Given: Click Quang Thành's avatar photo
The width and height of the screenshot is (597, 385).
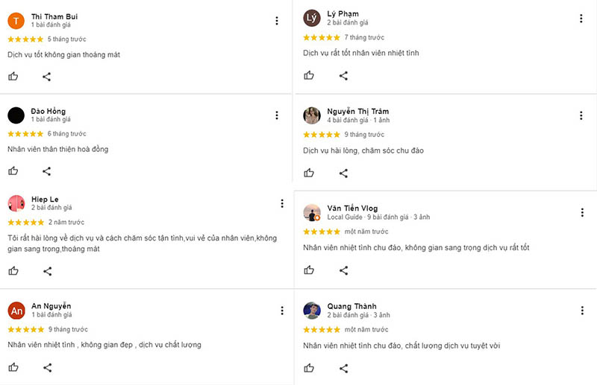Looking at the screenshot, I should click(x=312, y=311).
